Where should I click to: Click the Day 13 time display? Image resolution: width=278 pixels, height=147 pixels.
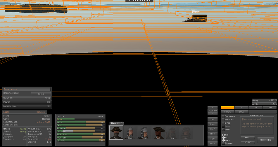[264, 104]
